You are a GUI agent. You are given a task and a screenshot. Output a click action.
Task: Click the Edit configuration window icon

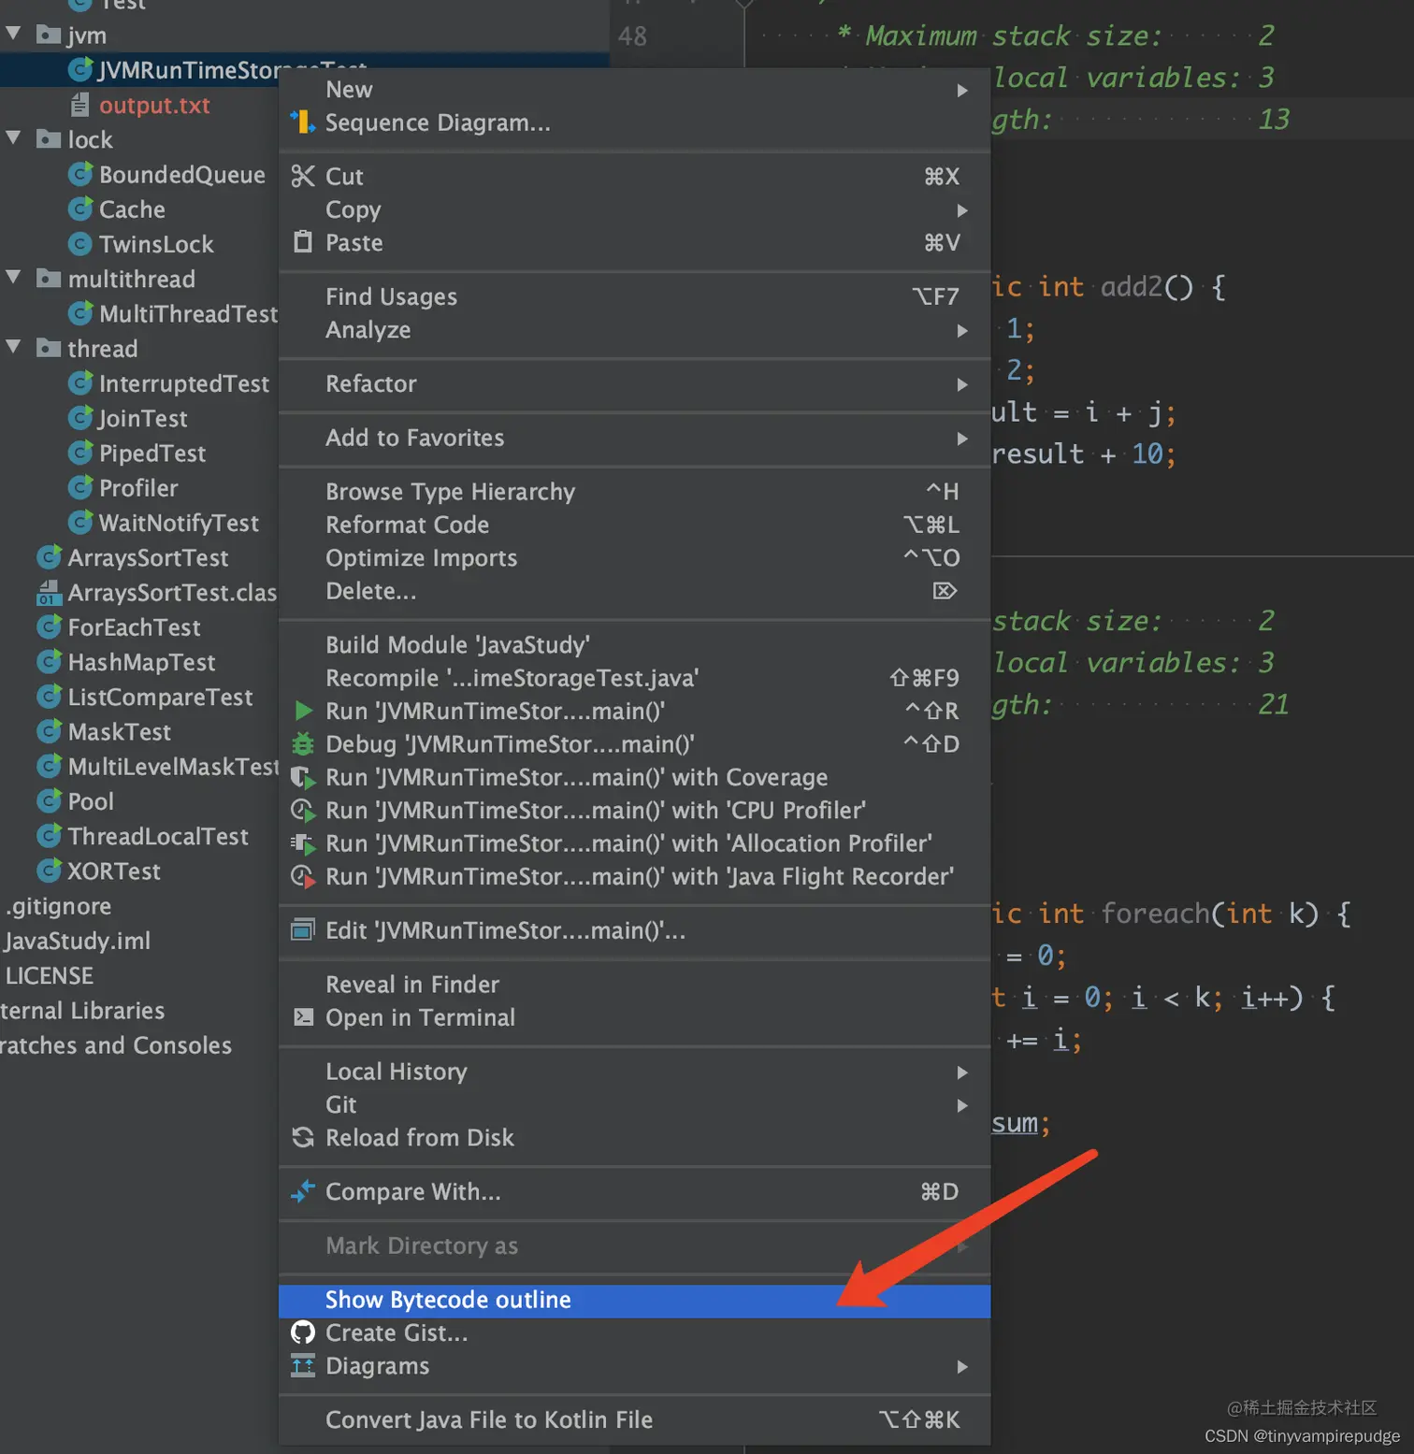coord(303,929)
